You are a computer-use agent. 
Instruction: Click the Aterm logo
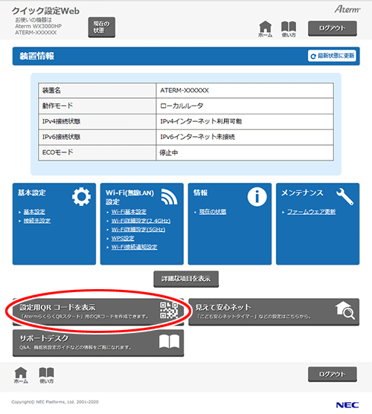[347, 9]
